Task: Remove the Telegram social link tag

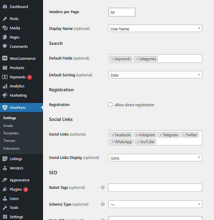Action: click(x=161, y=135)
